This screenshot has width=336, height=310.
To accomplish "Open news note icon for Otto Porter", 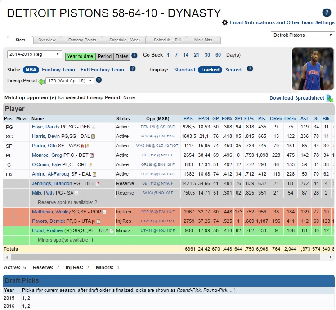I will [x=87, y=146].
